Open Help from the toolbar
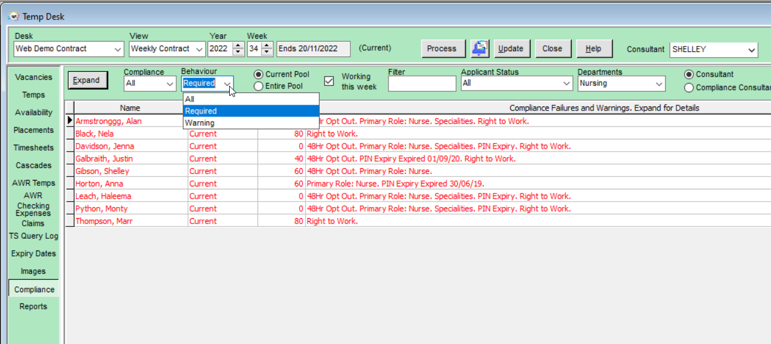The image size is (771, 344). click(594, 49)
